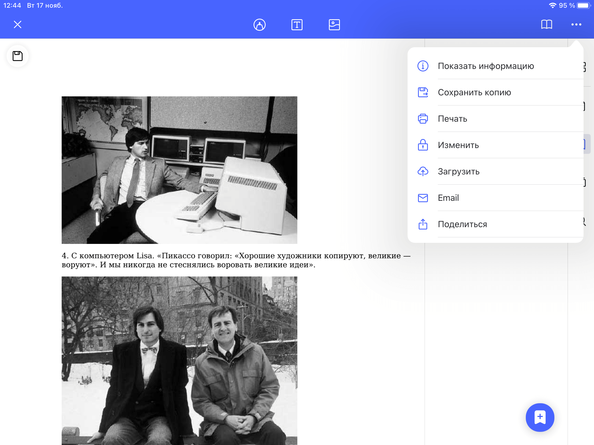Tap the printer icon in menu
This screenshot has height=445, width=594.
coord(423,119)
